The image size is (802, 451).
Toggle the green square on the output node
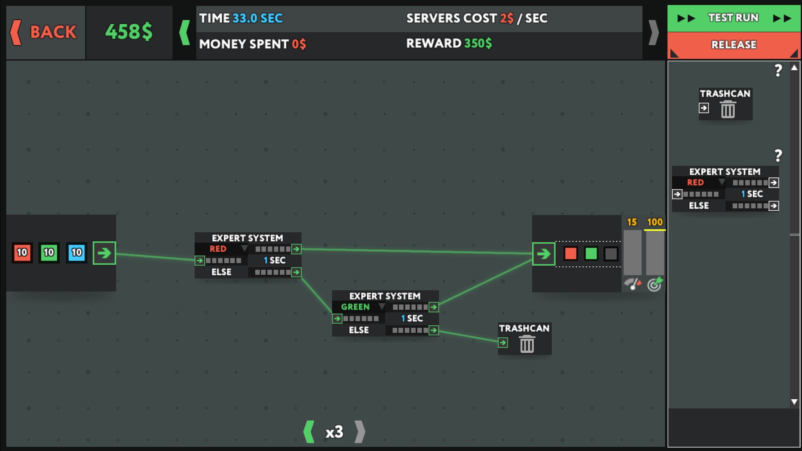click(x=590, y=253)
